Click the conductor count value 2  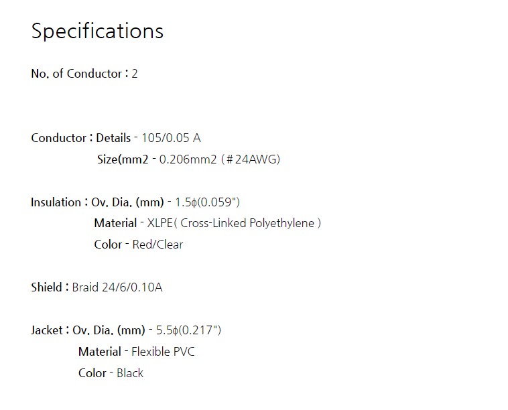pos(135,74)
